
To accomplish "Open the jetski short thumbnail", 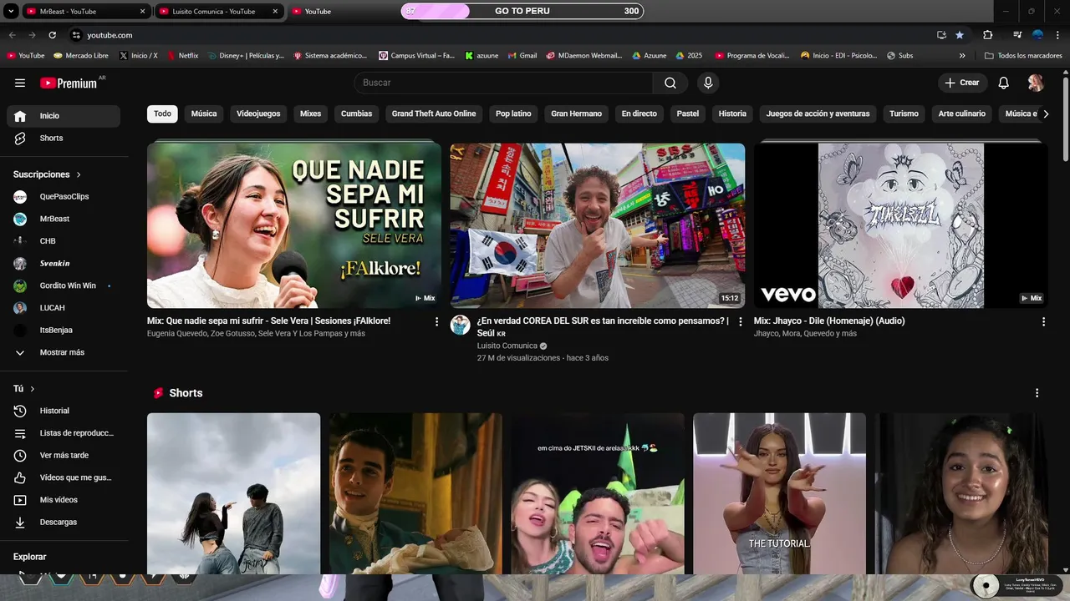I will tap(598, 493).
